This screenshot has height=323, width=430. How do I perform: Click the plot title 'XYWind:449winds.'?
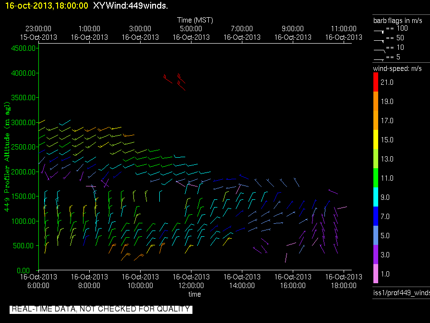click(x=131, y=5)
